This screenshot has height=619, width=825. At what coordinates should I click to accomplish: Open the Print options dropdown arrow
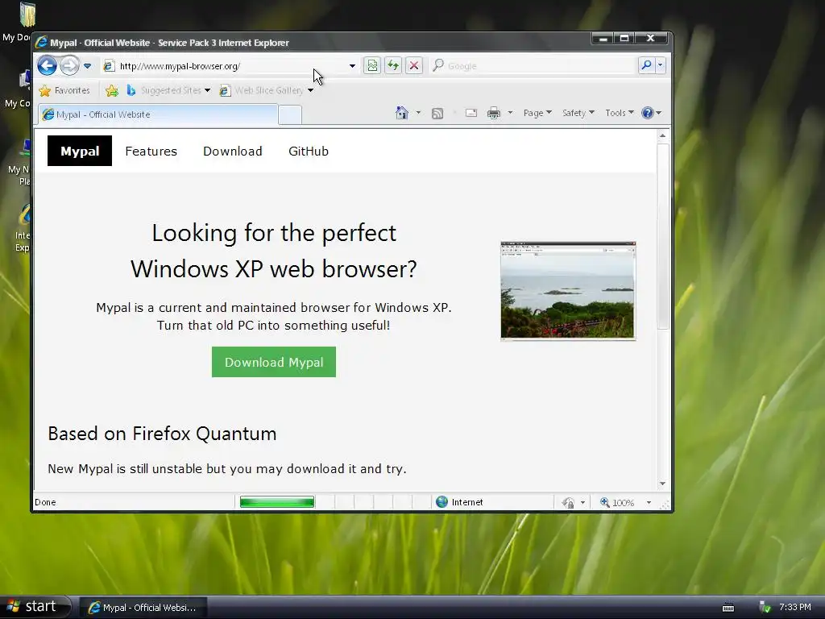tap(510, 113)
